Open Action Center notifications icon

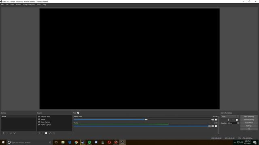255,142
